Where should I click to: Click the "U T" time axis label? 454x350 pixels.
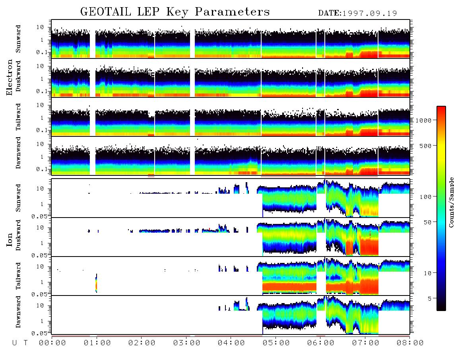[x=20, y=343]
